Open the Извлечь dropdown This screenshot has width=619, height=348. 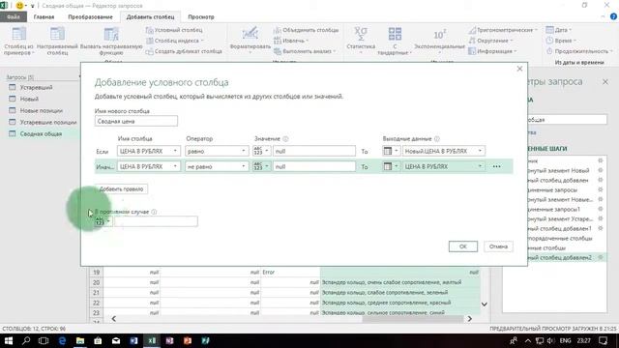point(291,41)
